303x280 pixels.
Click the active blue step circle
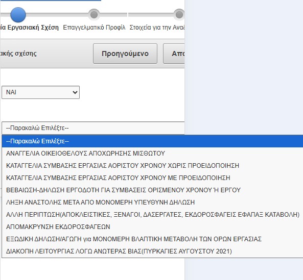click(x=18, y=15)
